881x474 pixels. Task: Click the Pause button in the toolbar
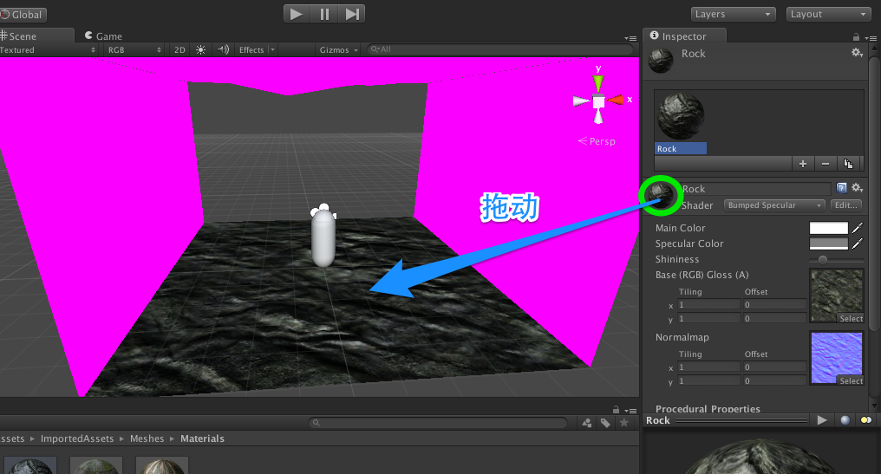(324, 14)
